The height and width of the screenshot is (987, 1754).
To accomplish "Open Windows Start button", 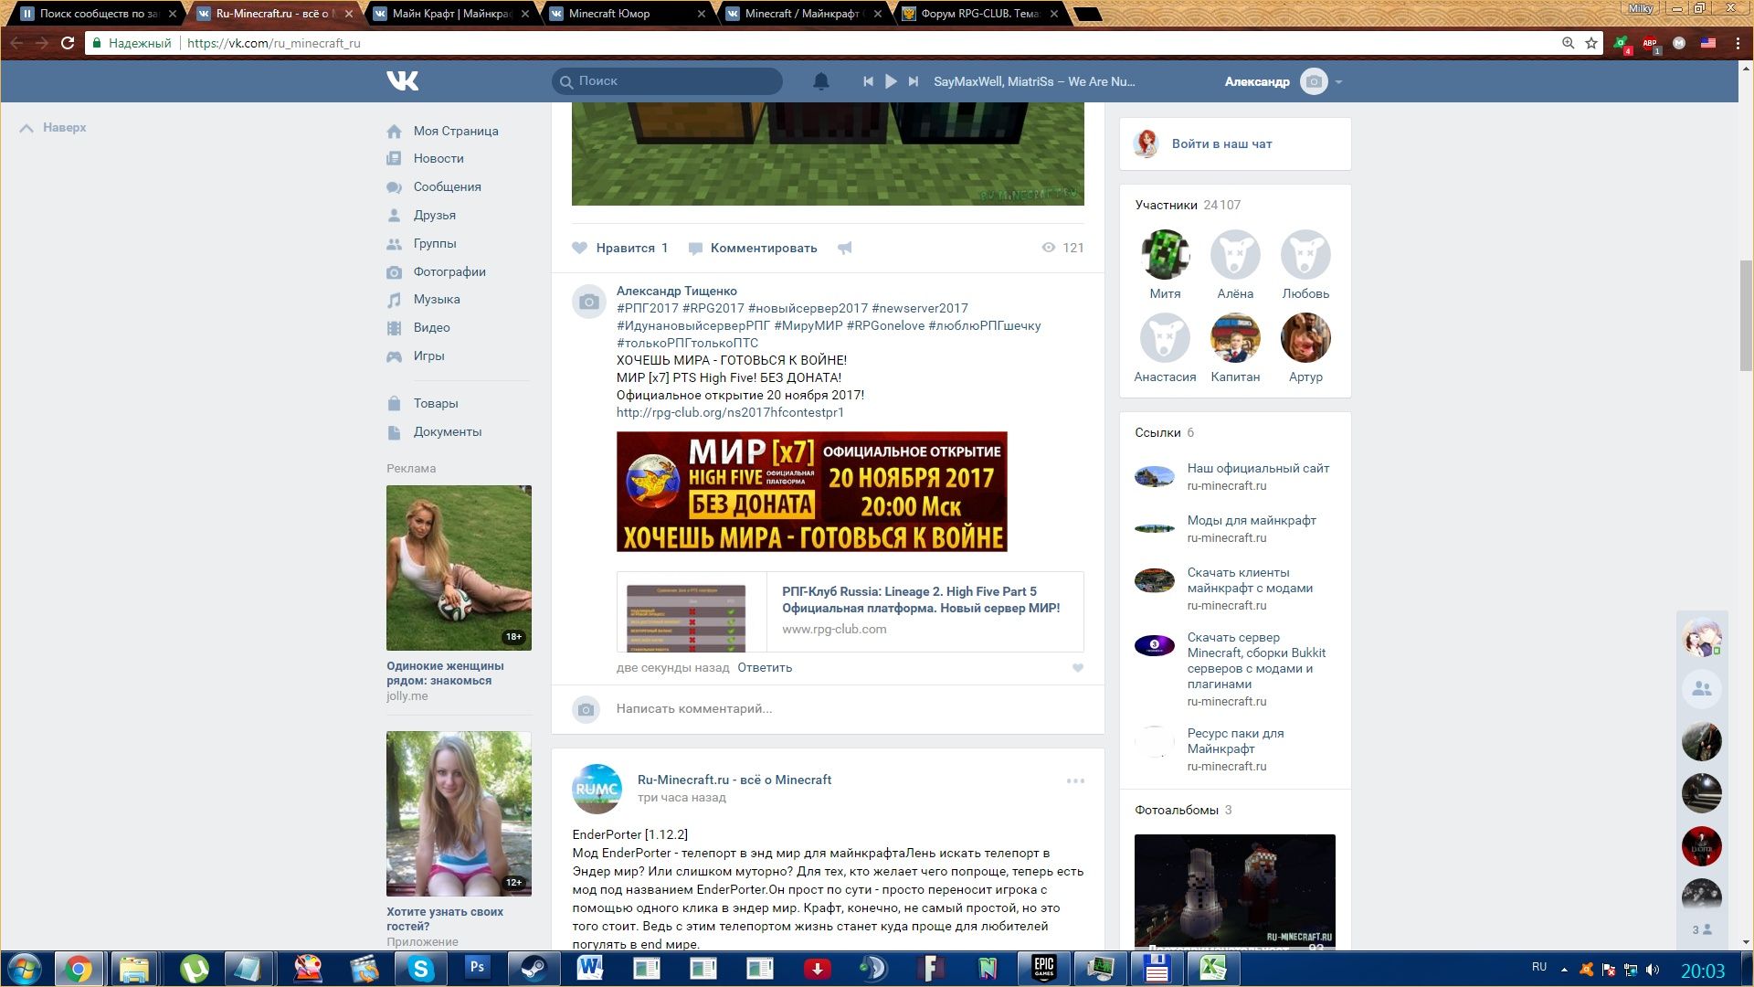I will pos(24,969).
